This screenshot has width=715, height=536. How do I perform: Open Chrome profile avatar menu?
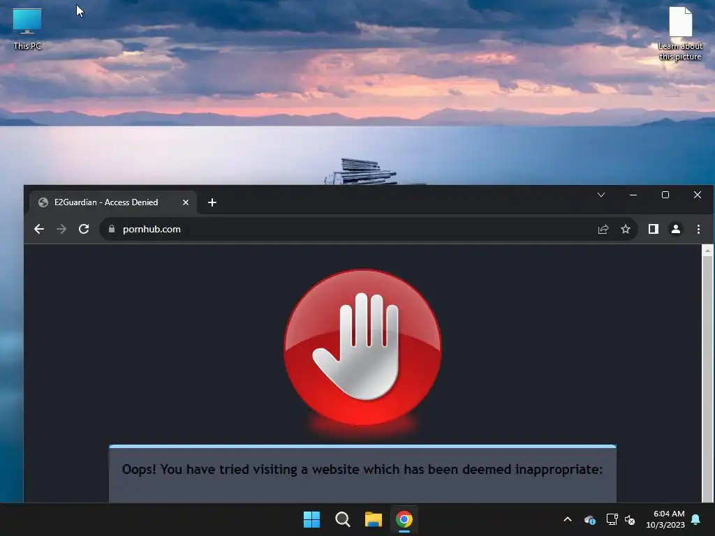[676, 229]
